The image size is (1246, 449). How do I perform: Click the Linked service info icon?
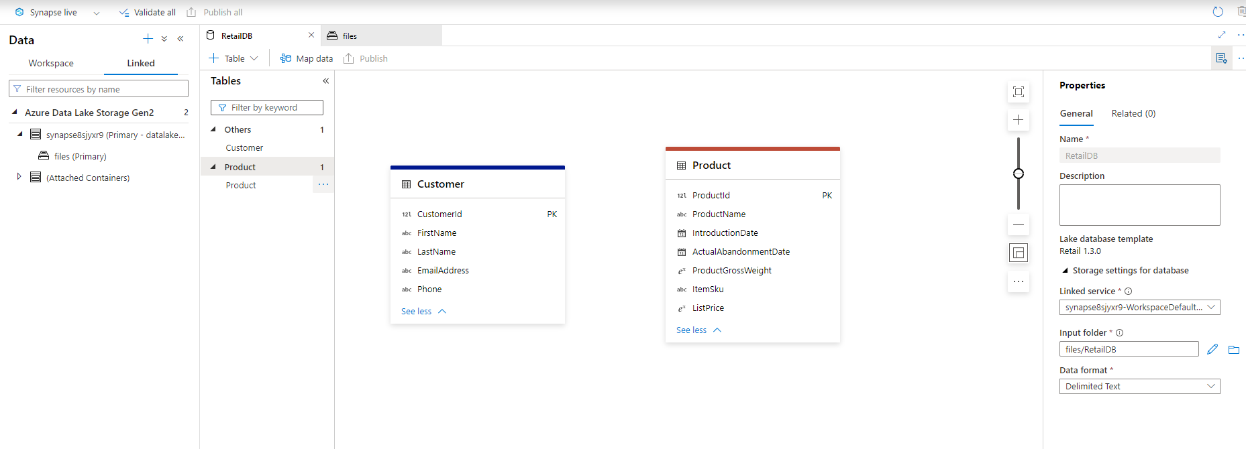1128,291
